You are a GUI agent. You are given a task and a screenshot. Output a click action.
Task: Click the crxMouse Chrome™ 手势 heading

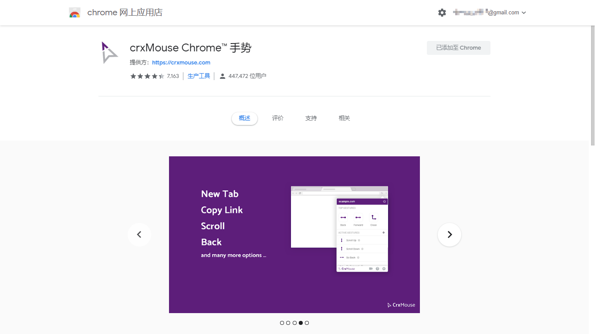[191, 48]
